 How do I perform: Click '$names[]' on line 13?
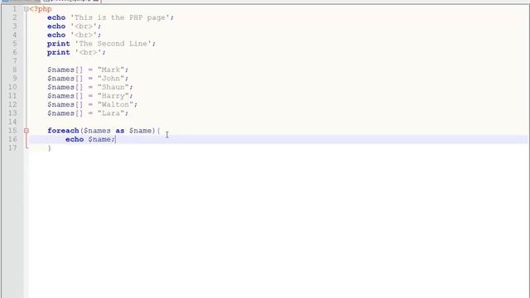click(65, 113)
